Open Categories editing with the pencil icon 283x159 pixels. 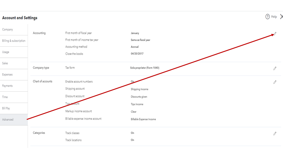275,134
